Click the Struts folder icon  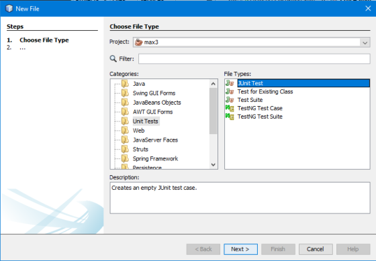(125, 149)
